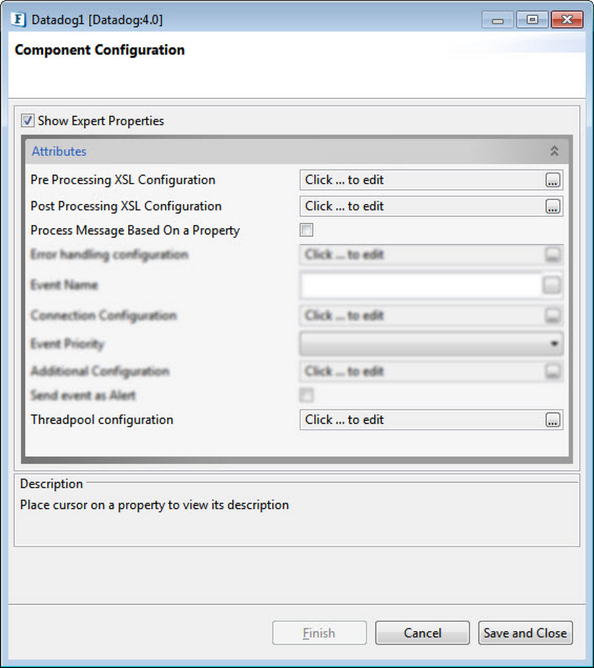594x668 pixels.
Task: Enable Process Message Based On a Property
Action: click(306, 230)
